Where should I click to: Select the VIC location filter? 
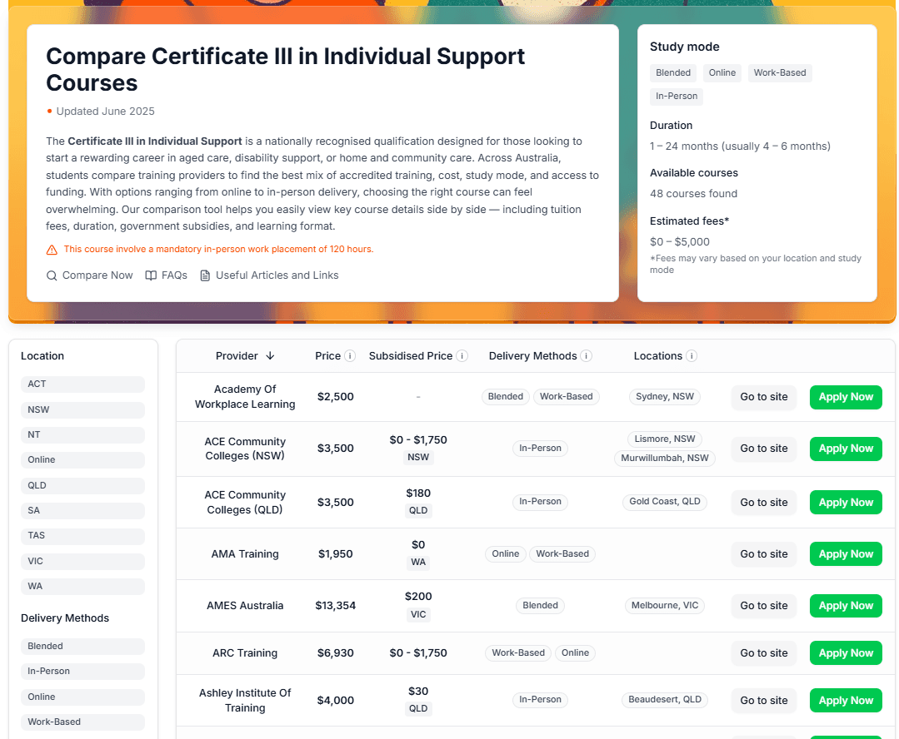coord(82,561)
